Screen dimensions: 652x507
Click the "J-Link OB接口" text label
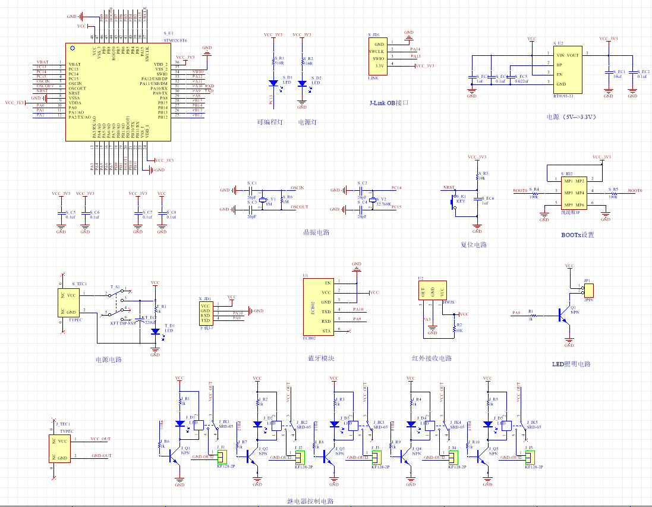(x=389, y=103)
